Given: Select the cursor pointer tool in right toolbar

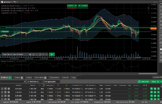Looking at the screenshot, I should [161, 3].
